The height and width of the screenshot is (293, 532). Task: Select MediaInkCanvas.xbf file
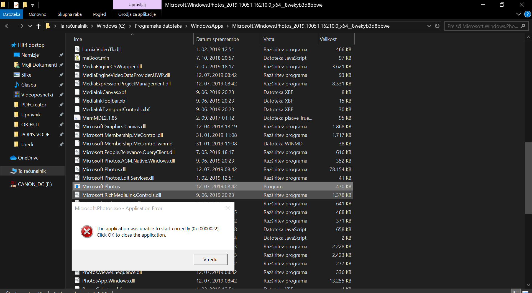[104, 92]
